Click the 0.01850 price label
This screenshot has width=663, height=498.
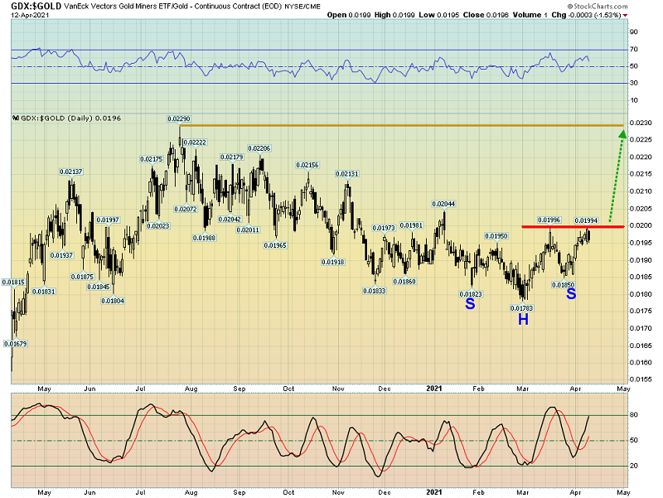564,285
